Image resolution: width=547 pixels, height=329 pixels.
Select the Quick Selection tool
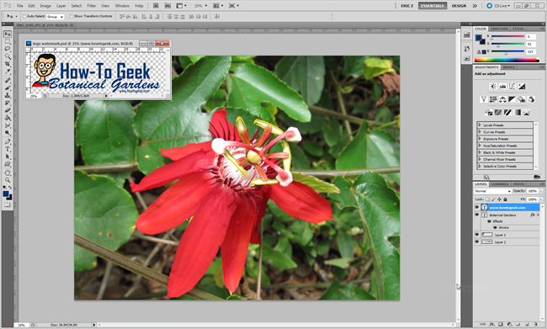pos(8,56)
